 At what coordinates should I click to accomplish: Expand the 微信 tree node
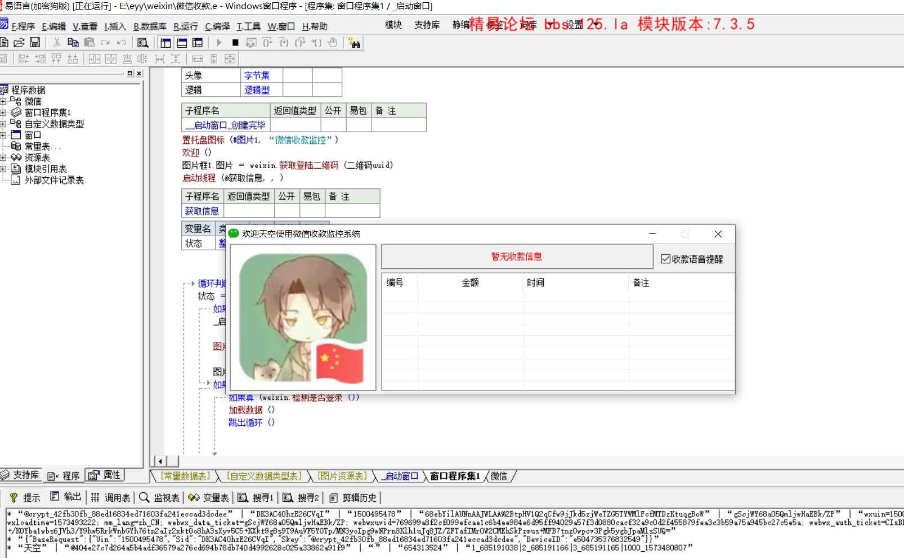pyautogui.click(x=3, y=101)
